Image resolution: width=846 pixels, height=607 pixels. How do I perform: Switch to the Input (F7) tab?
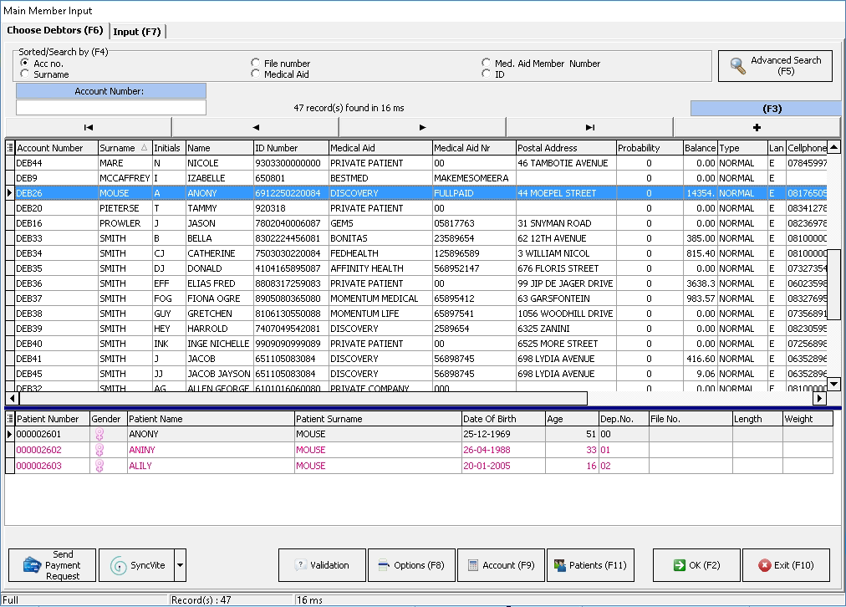137,32
